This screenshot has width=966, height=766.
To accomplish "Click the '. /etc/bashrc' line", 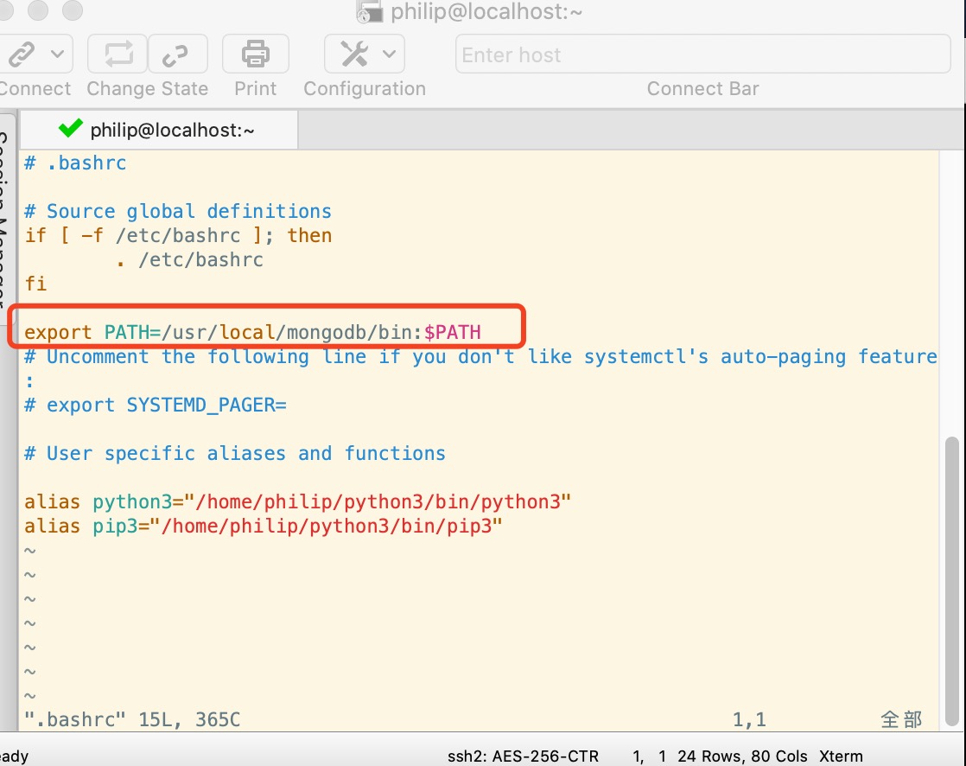I will click(190, 259).
